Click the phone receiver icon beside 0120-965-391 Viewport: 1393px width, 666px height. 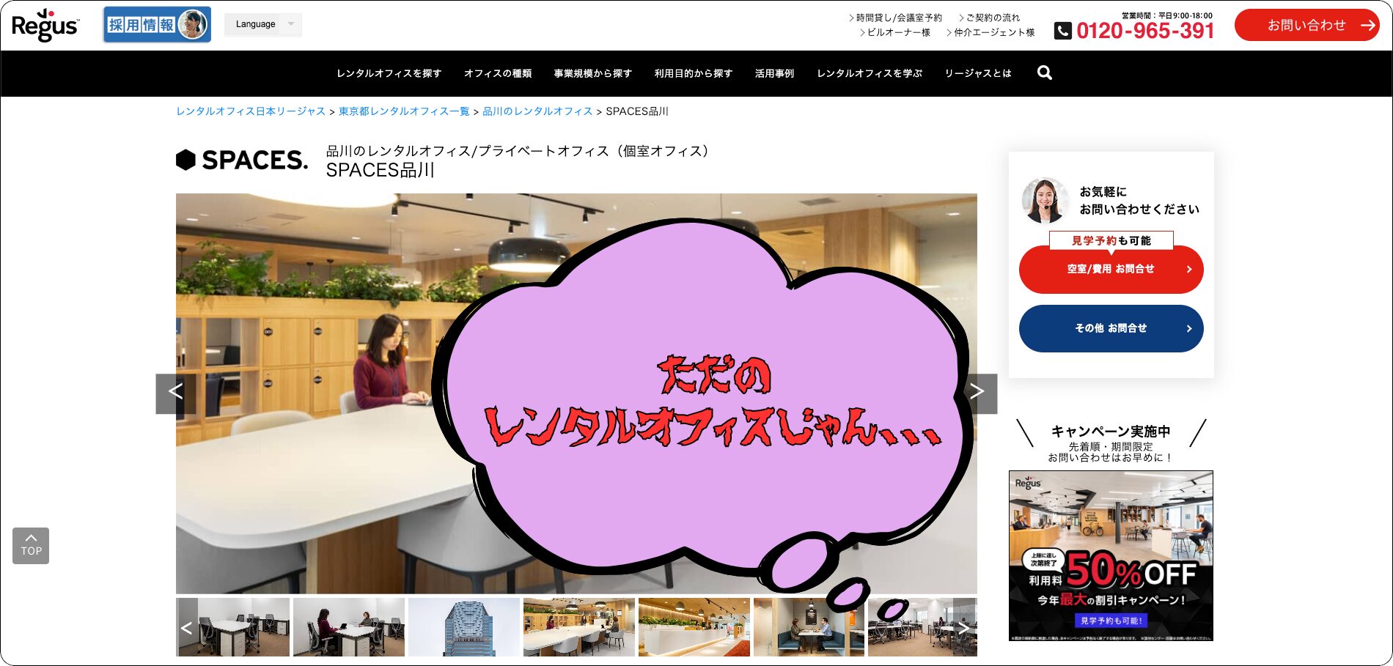pyautogui.click(x=1062, y=30)
